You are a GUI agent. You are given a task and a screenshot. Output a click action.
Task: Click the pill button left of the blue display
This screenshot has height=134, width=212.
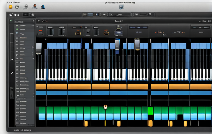point(85,15)
